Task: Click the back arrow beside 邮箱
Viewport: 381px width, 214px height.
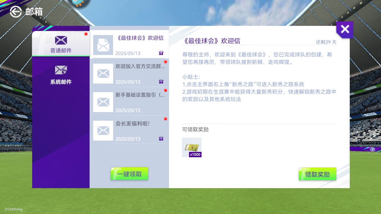Action: (x=16, y=12)
